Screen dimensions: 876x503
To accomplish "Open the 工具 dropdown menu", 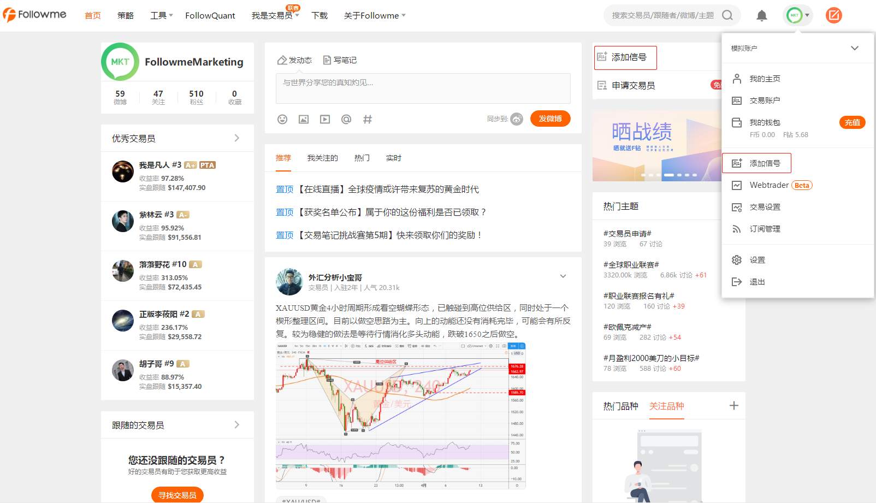I will [x=161, y=15].
